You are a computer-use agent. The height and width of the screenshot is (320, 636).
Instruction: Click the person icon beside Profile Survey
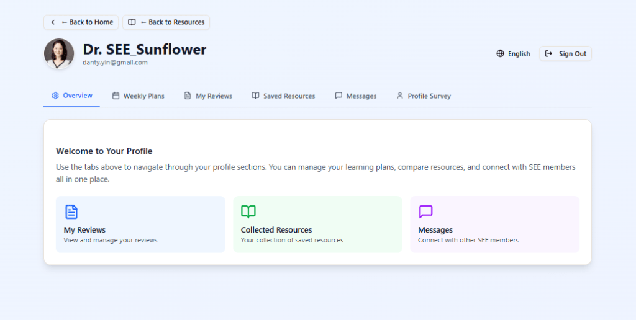(400, 96)
